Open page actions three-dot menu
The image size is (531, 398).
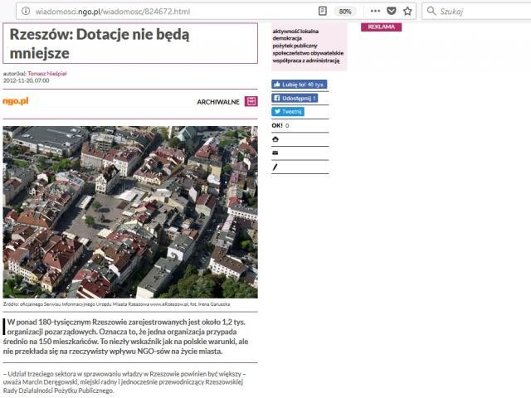376,12
